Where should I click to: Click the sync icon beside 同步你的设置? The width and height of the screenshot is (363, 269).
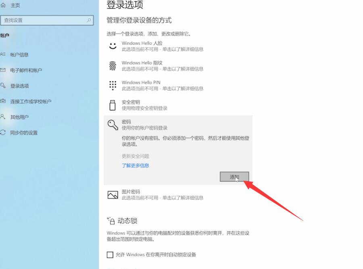pos(3,132)
